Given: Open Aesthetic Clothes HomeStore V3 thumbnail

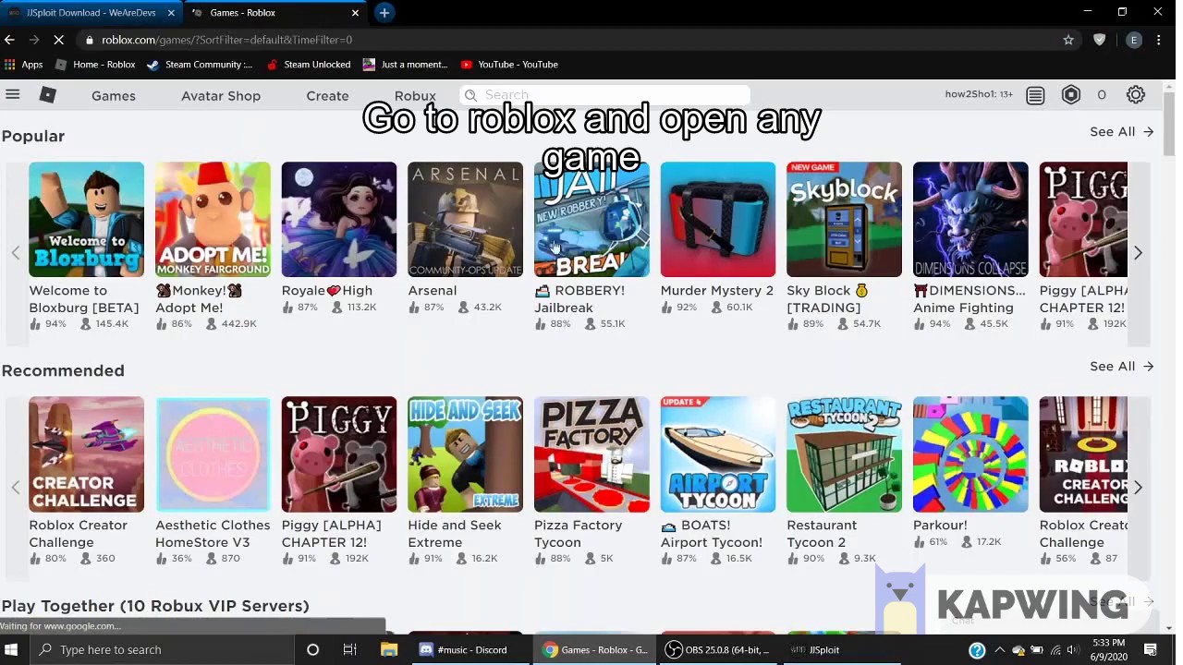Looking at the screenshot, I should coord(213,453).
